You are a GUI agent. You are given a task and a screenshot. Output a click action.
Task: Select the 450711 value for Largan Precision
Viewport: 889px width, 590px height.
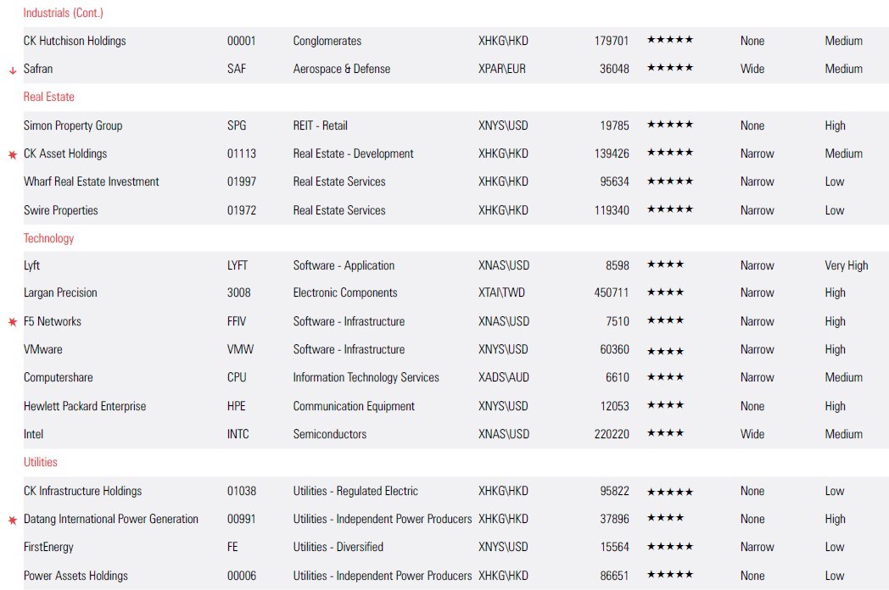pos(612,292)
